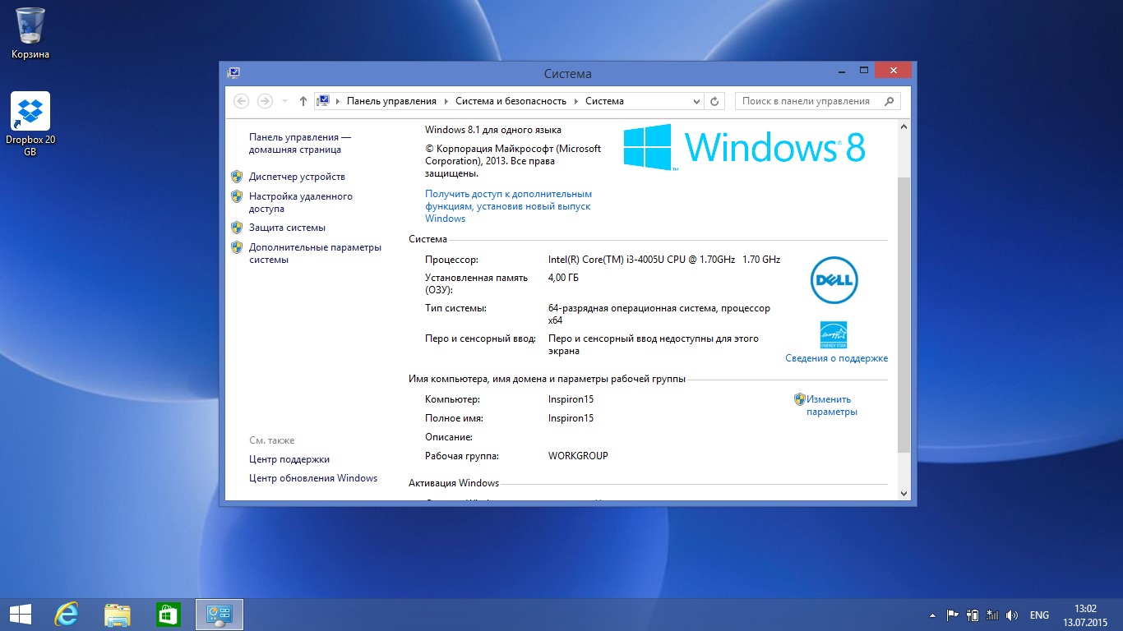Click the get more features Windows link
1123x631 pixels.
click(x=508, y=206)
